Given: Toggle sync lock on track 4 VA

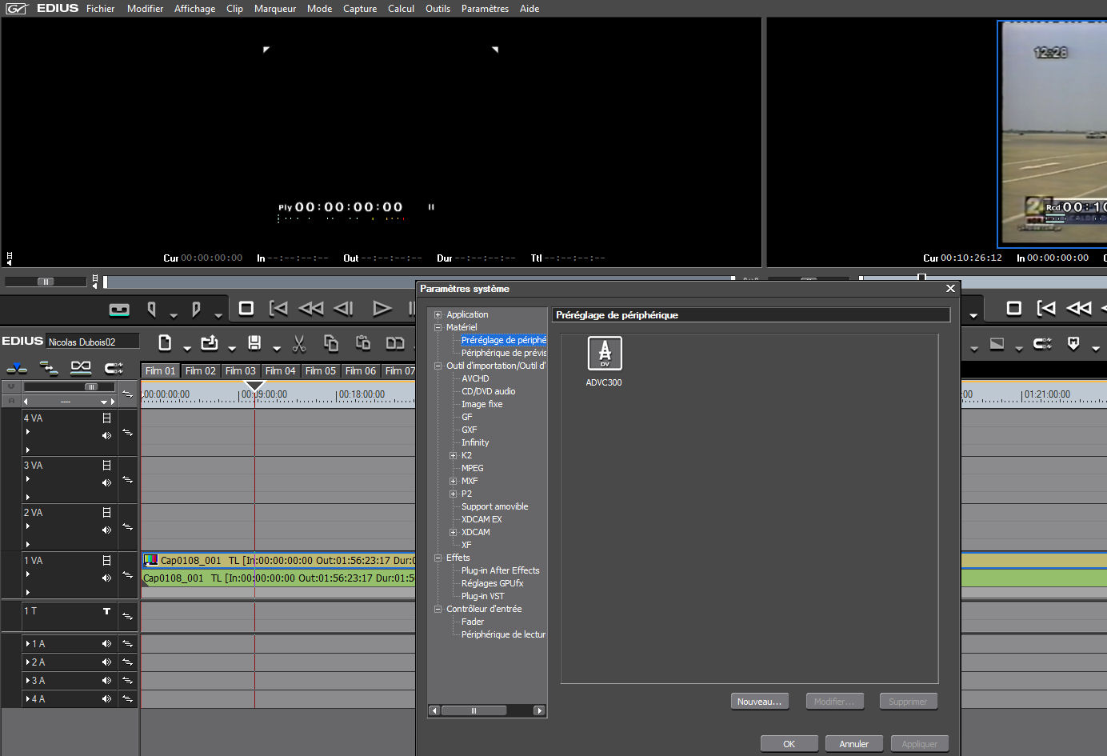Looking at the screenshot, I should (127, 432).
